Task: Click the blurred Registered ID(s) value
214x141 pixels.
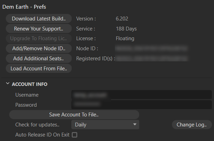Action: click(x=152, y=59)
